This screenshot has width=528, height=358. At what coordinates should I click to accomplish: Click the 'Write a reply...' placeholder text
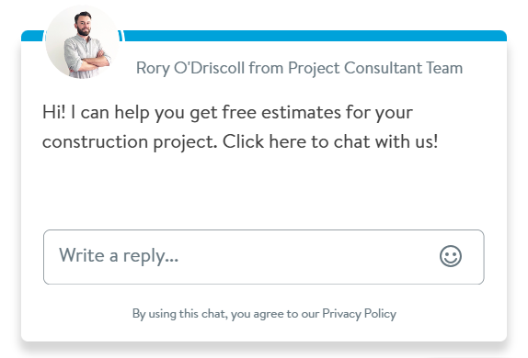pyautogui.click(x=119, y=255)
